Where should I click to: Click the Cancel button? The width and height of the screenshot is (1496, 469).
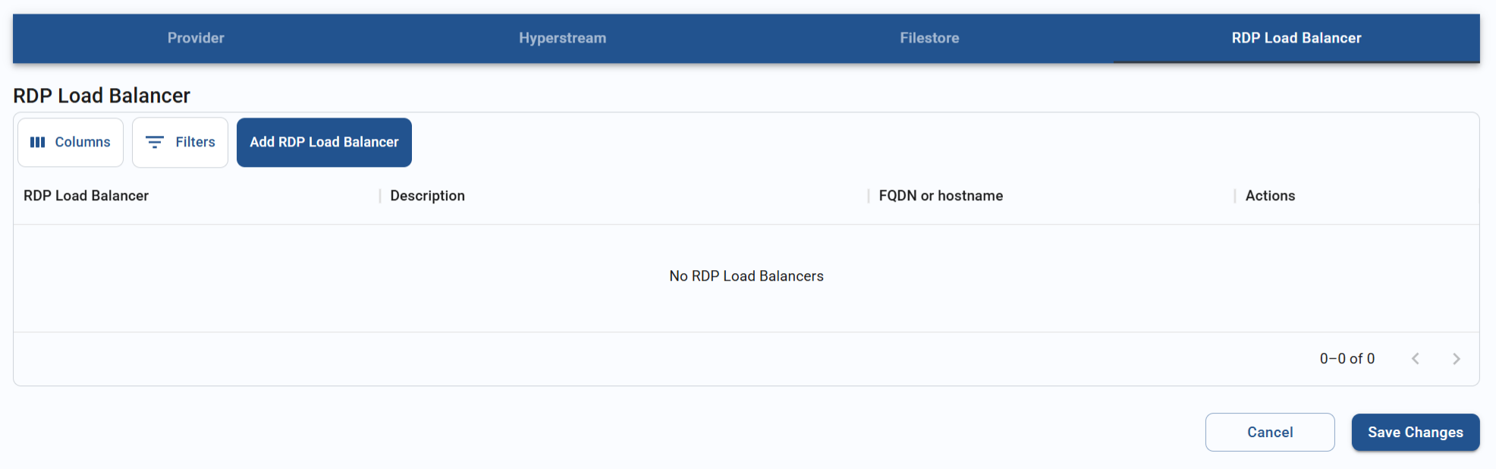coord(1270,432)
